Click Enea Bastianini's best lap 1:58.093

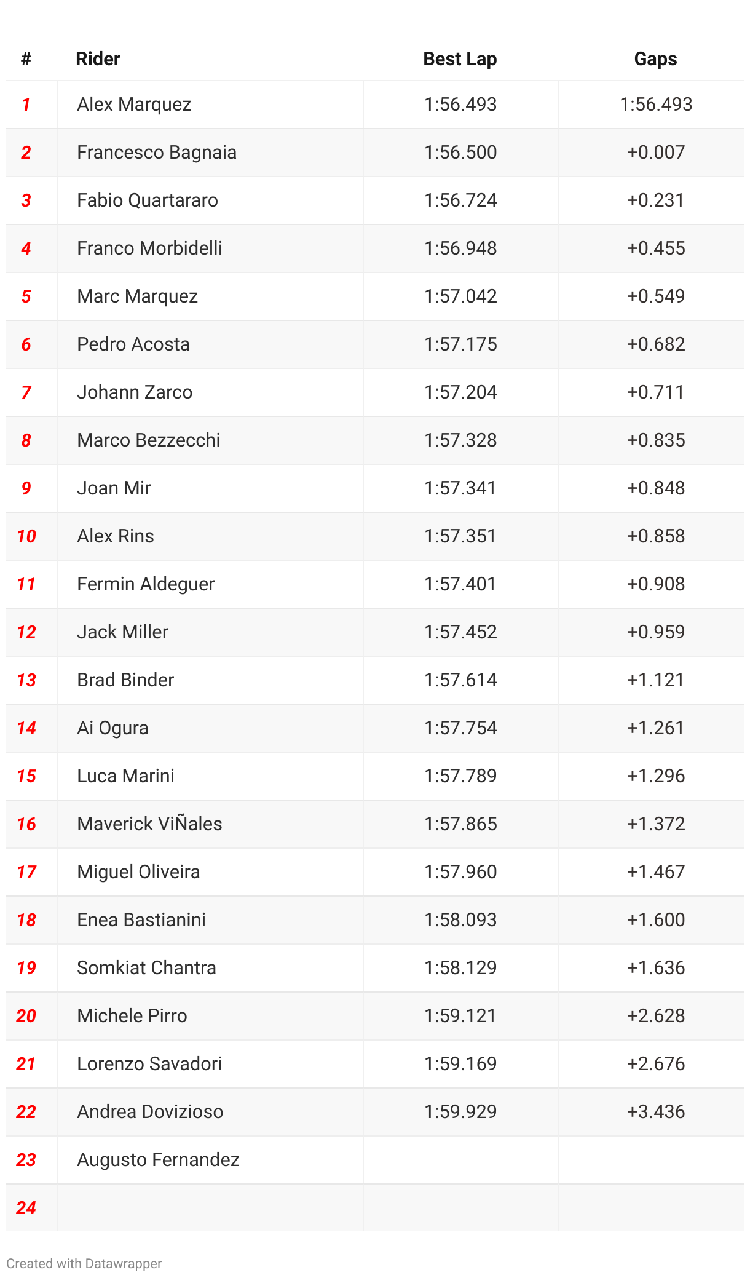[460, 920]
